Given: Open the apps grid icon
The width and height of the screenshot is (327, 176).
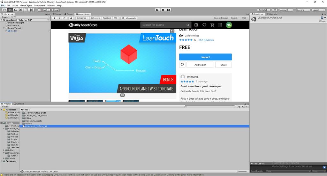Looking at the screenshot, I should tap(220, 25).
